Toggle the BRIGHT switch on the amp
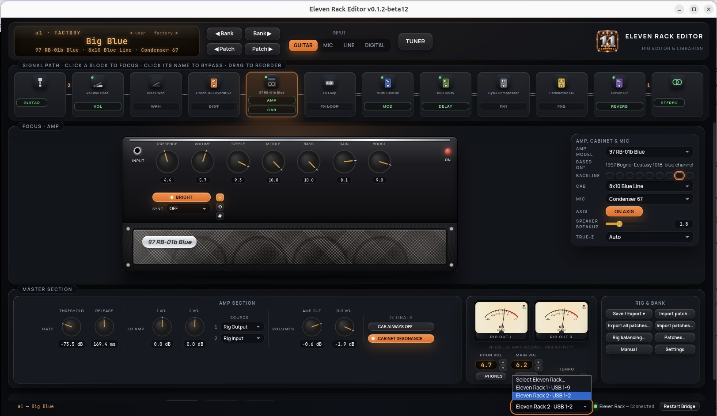 (182, 197)
